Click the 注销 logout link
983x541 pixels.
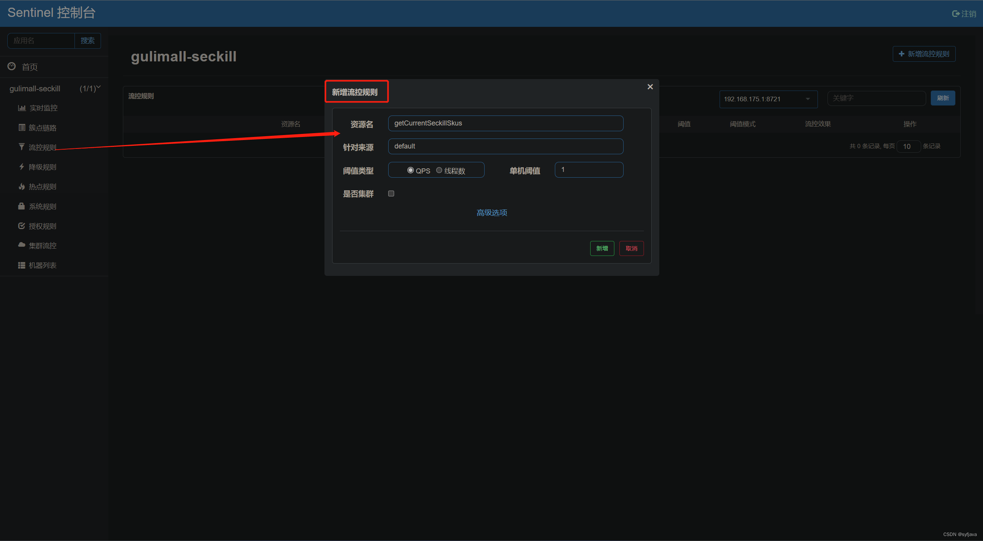tap(968, 14)
